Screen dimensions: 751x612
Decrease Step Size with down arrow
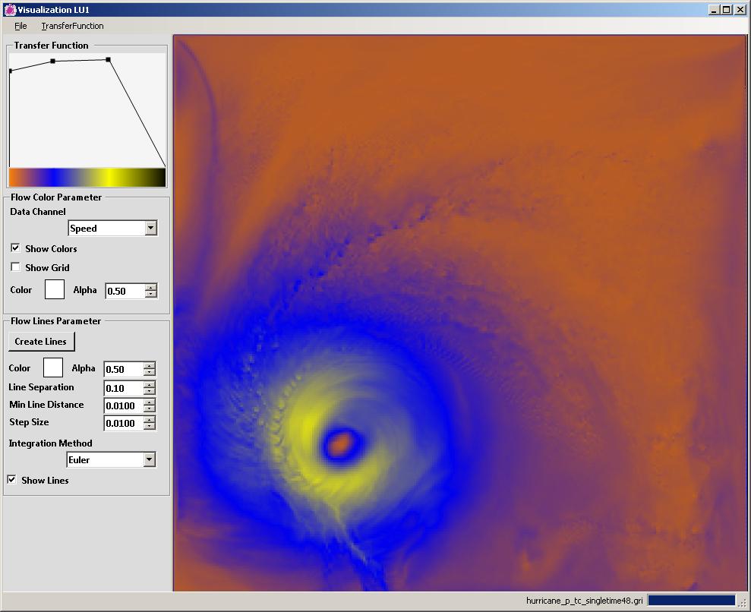(149, 427)
